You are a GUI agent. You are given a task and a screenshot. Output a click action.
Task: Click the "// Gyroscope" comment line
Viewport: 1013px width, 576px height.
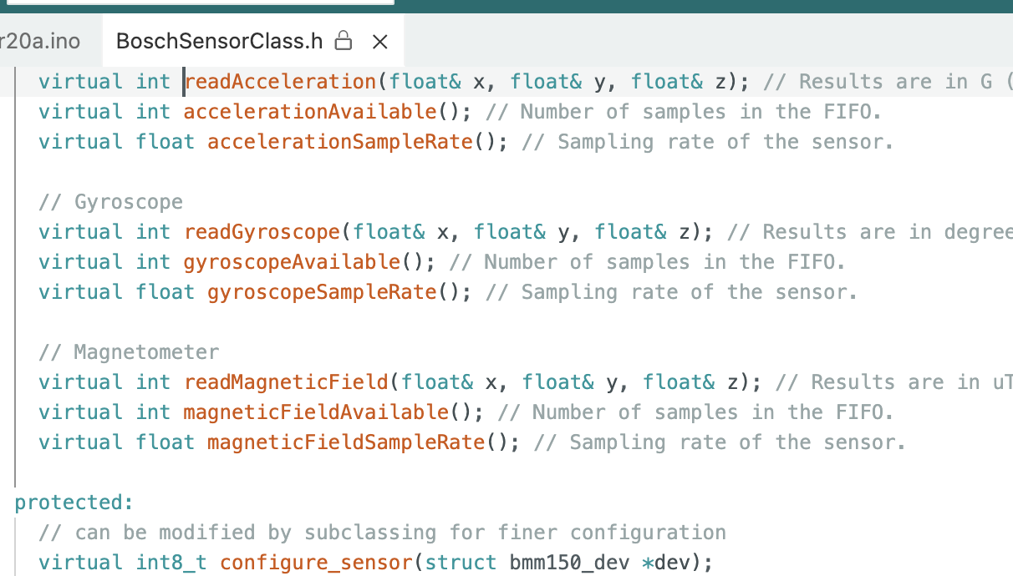pos(110,202)
